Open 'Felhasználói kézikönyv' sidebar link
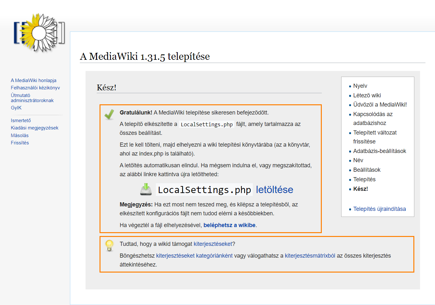Image resolution: width=435 pixels, height=305 pixels. point(35,88)
